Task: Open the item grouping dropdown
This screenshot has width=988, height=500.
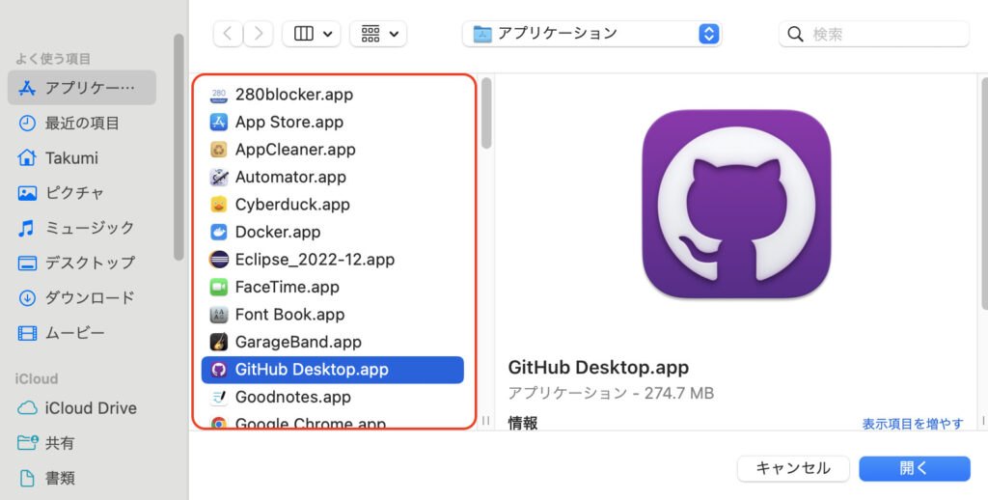Action: coord(378,34)
